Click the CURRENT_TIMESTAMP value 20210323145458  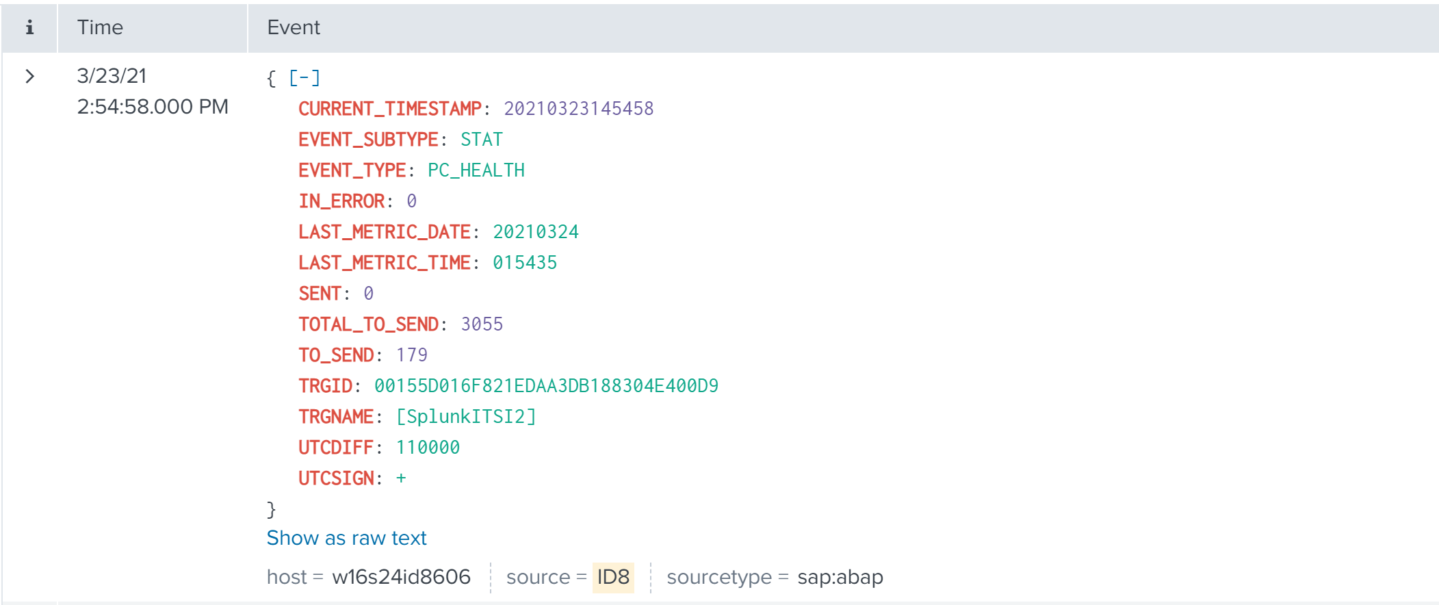click(578, 109)
